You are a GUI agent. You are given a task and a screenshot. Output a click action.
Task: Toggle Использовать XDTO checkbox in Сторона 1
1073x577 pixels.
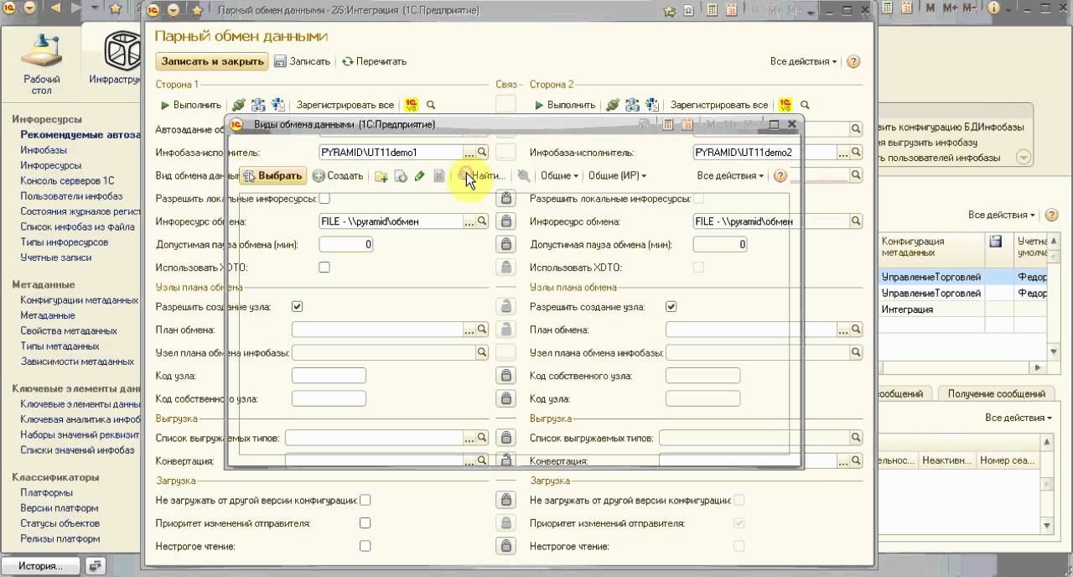coord(324,267)
